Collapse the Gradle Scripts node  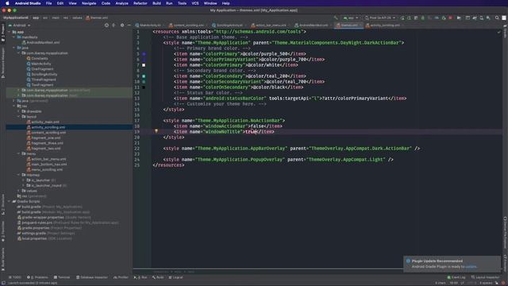pyautogui.click(x=10, y=201)
